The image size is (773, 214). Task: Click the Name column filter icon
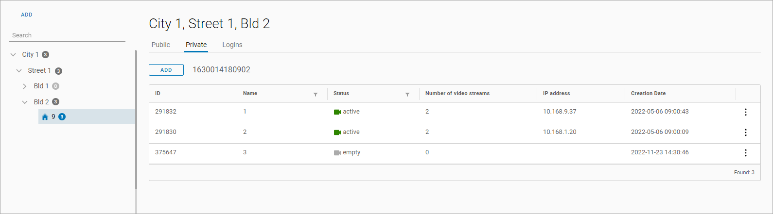coord(316,94)
